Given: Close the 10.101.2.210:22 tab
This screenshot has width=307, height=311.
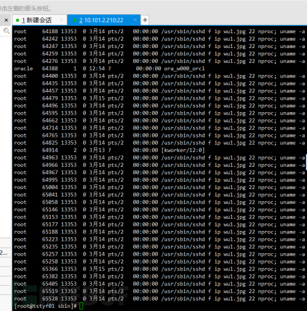Looking at the screenshot, I should click(x=135, y=20).
